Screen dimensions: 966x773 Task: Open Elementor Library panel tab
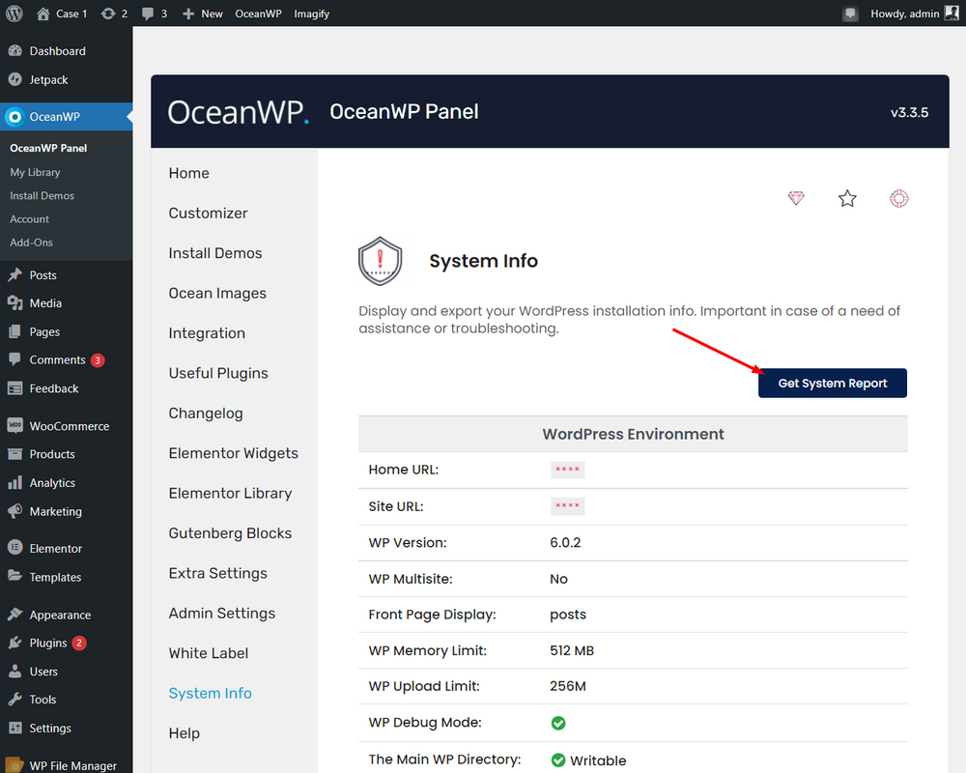click(231, 493)
